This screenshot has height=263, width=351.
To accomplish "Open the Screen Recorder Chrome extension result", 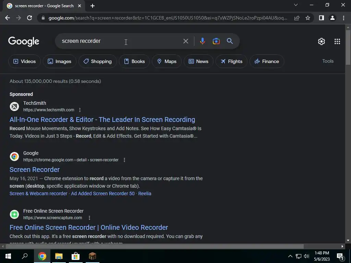I will 35,170.
